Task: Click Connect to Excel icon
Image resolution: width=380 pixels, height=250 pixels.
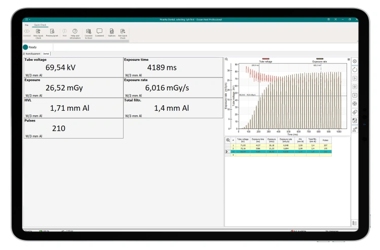Action: (x=88, y=31)
